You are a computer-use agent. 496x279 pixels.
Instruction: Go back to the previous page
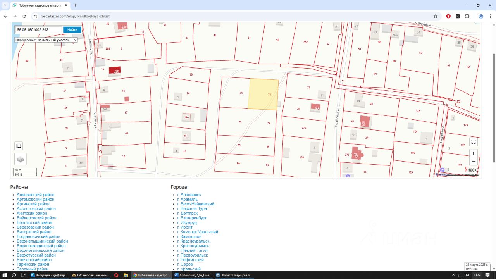[5, 16]
